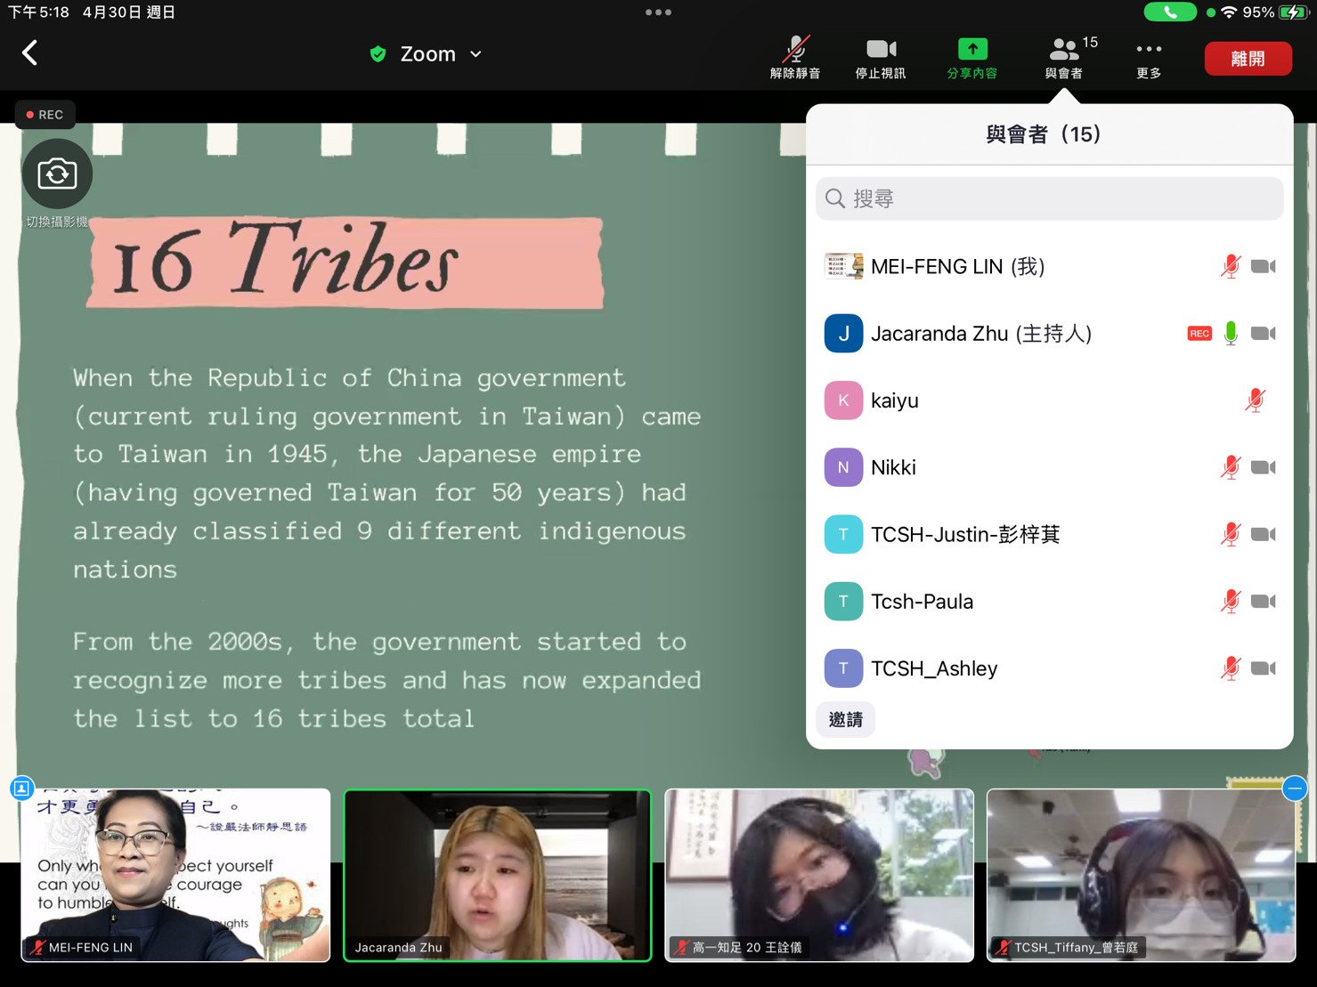This screenshot has height=987, width=1317.
Task: Select Jacaranda Zhu's video thumbnail
Action: click(x=497, y=874)
